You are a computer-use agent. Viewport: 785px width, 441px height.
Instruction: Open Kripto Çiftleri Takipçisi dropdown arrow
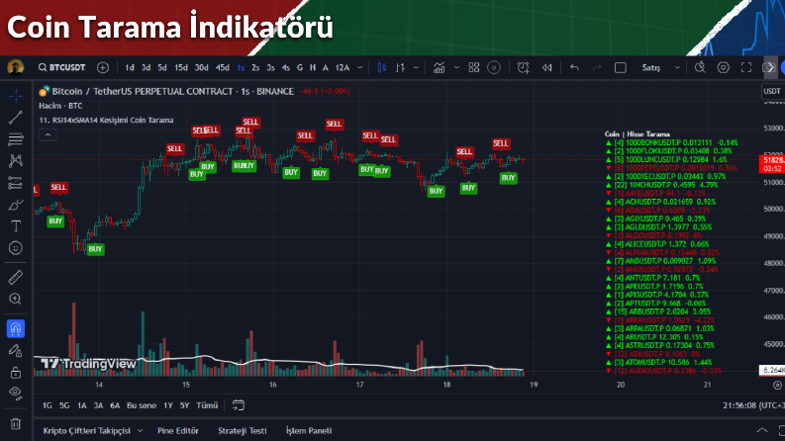point(141,430)
